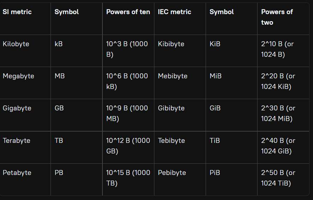
Task: Select the Petabyte cell
Action: (25, 180)
